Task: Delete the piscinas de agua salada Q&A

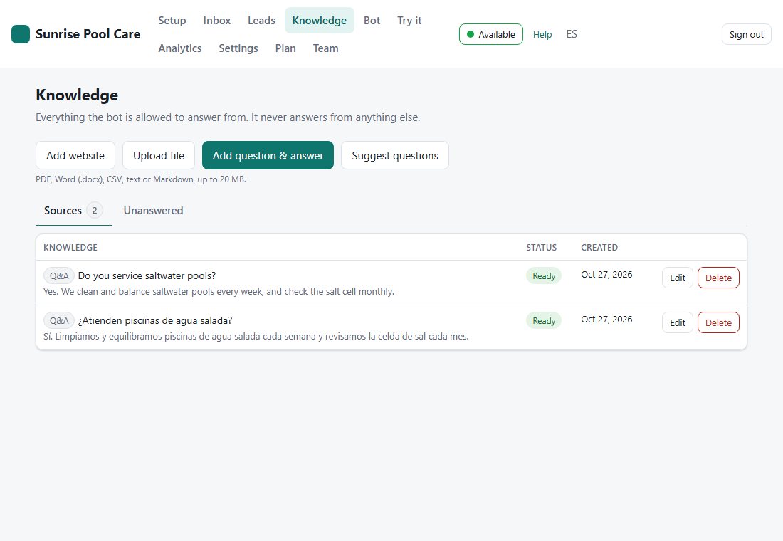Action: 719,322
